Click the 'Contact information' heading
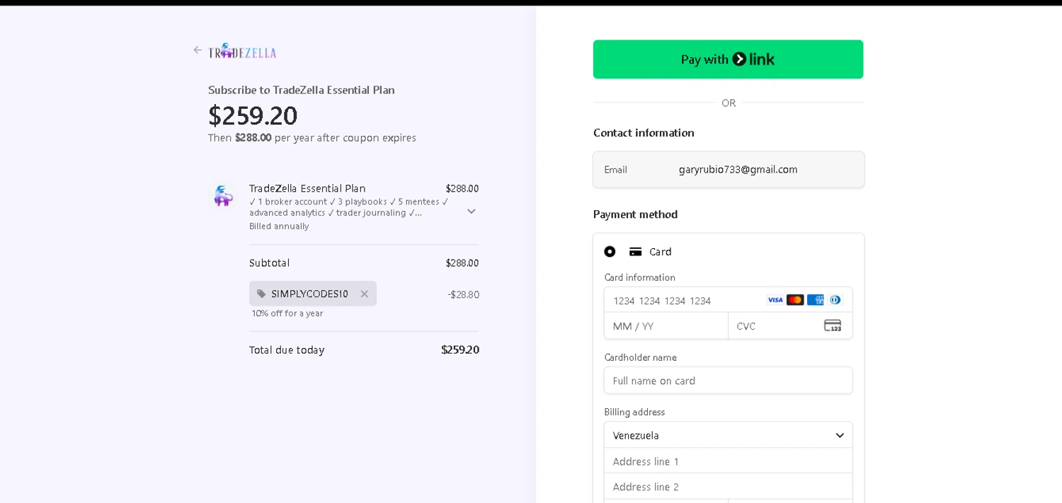Viewport: 1062px width, 503px height. click(644, 133)
